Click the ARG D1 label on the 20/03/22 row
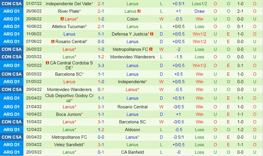The image size is (263, 156). pyautogui.click(x=12, y=152)
